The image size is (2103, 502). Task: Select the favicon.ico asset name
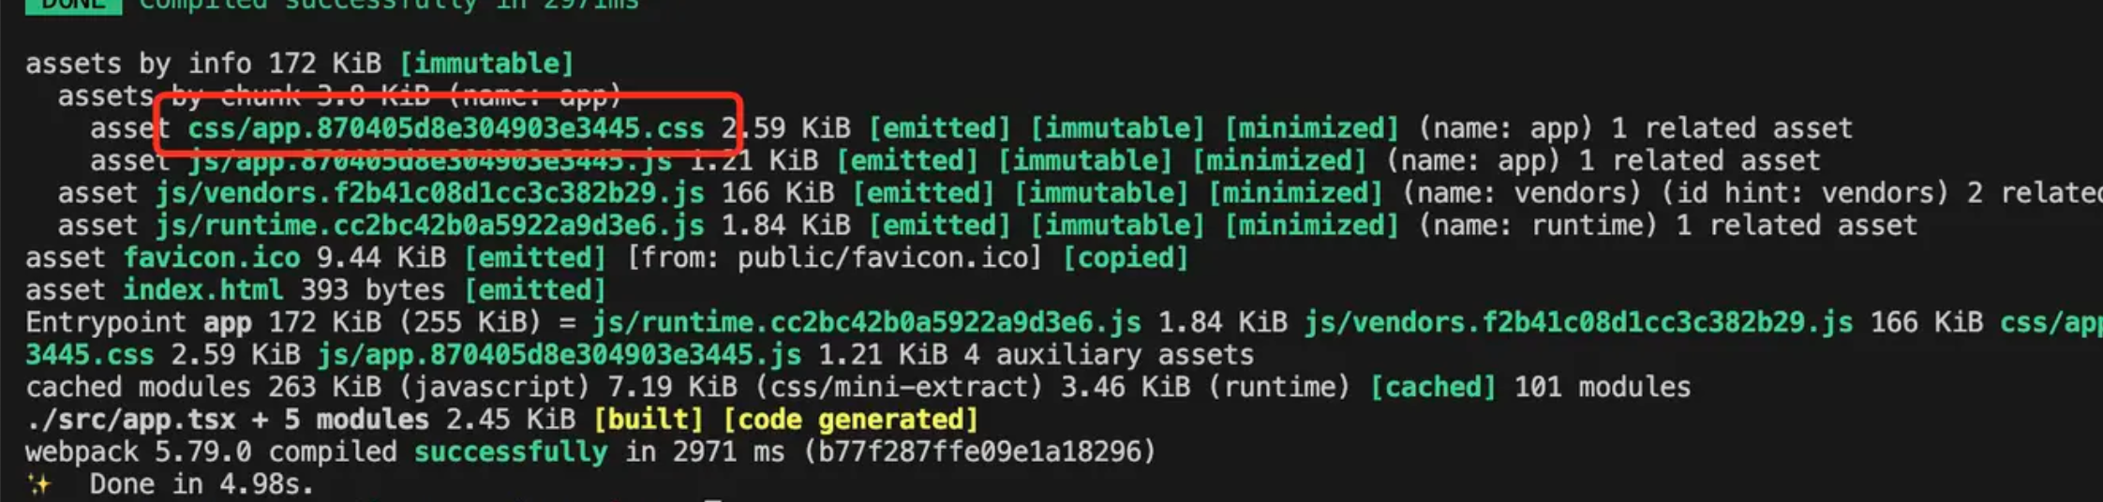[212, 258]
